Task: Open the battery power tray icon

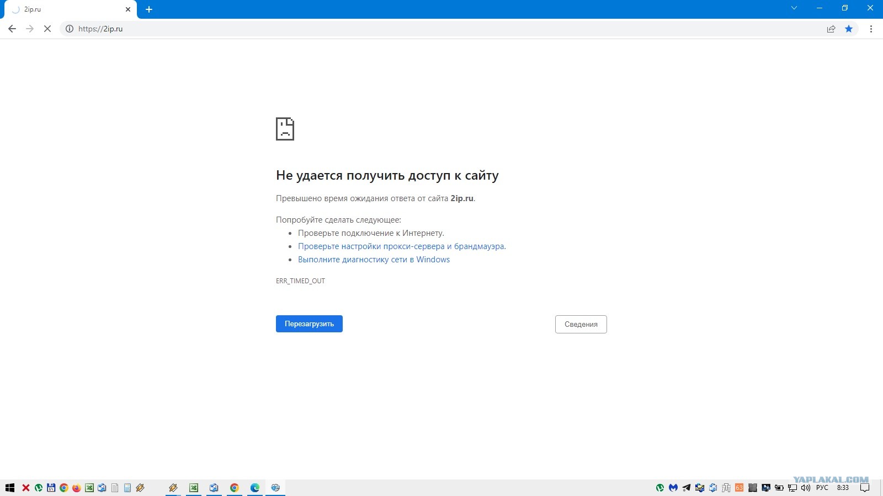Action: (779, 488)
